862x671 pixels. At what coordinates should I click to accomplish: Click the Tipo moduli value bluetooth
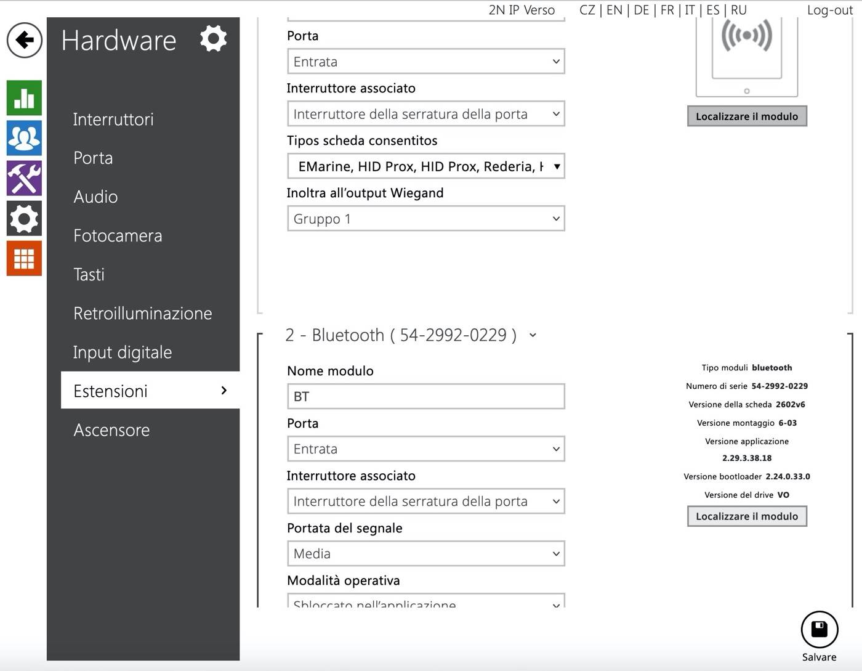(x=772, y=368)
